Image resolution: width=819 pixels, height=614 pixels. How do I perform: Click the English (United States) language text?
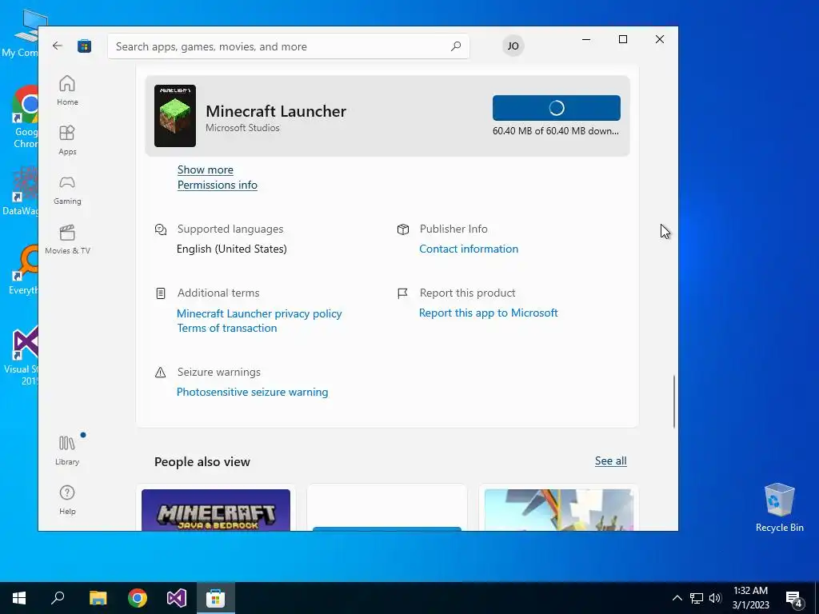231,249
